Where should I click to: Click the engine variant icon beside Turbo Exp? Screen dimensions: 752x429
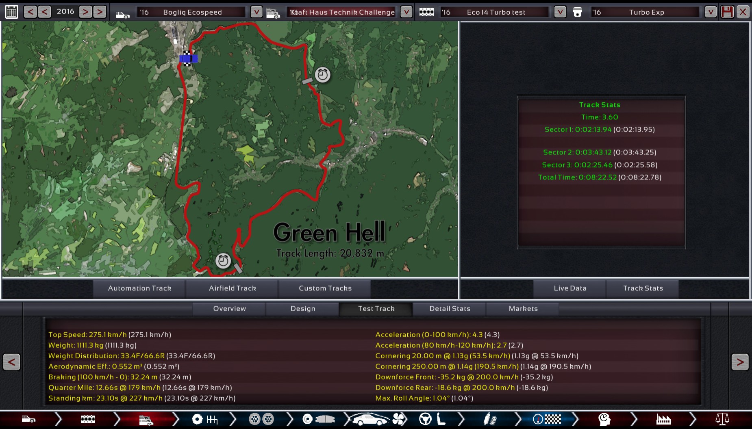[577, 12]
